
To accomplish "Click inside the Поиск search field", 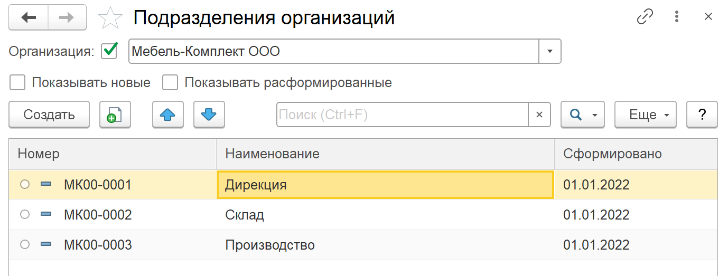I will pyautogui.click(x=402, y=115).
